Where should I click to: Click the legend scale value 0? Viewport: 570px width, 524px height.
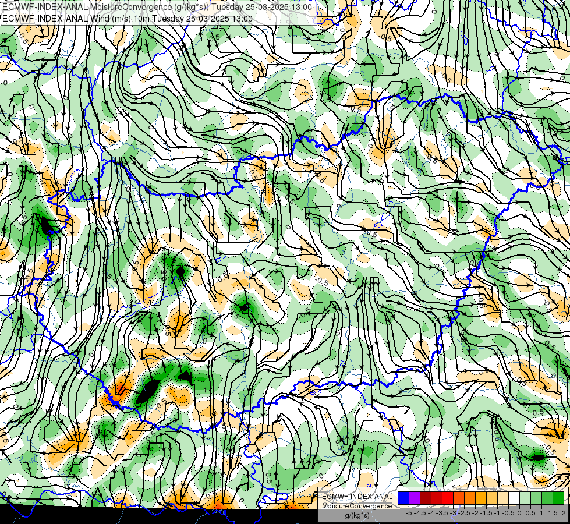(519, 513)
